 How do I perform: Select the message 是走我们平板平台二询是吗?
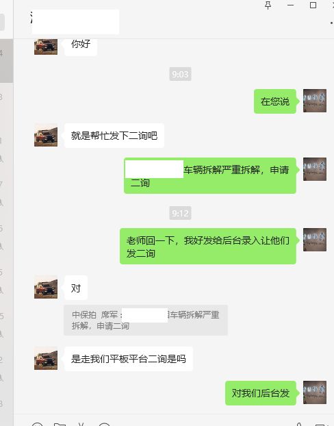(x=129, y=359)
